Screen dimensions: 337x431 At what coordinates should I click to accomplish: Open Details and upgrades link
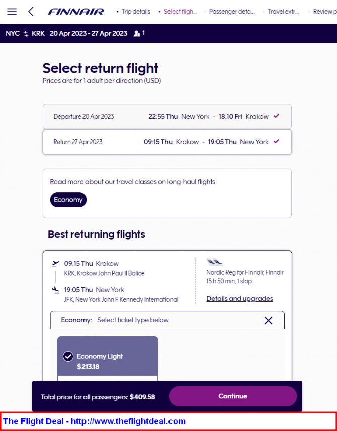[x=240, y=299]
